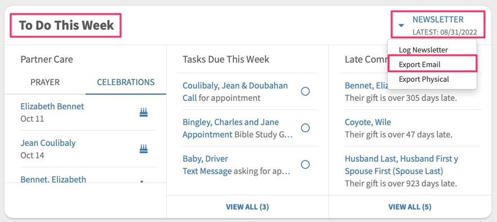Viewport: 497px width, 222px height.
Task: Mark Coulibaly call task complete circle
Action: click(305, 91)
